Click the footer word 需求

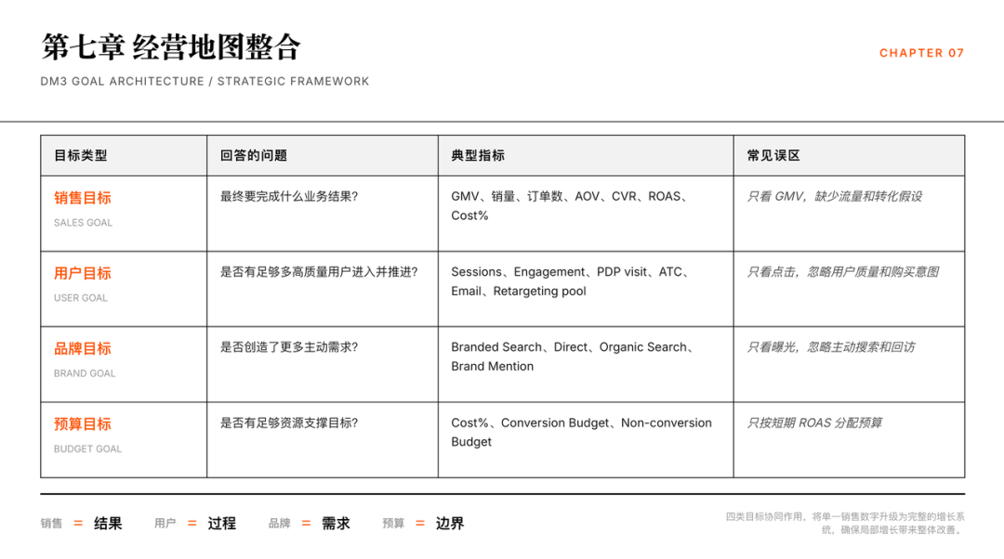(x=336, y=524)
